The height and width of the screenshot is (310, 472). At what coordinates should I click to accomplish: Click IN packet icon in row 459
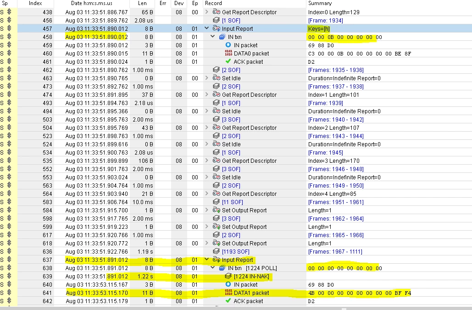(228, 45)
